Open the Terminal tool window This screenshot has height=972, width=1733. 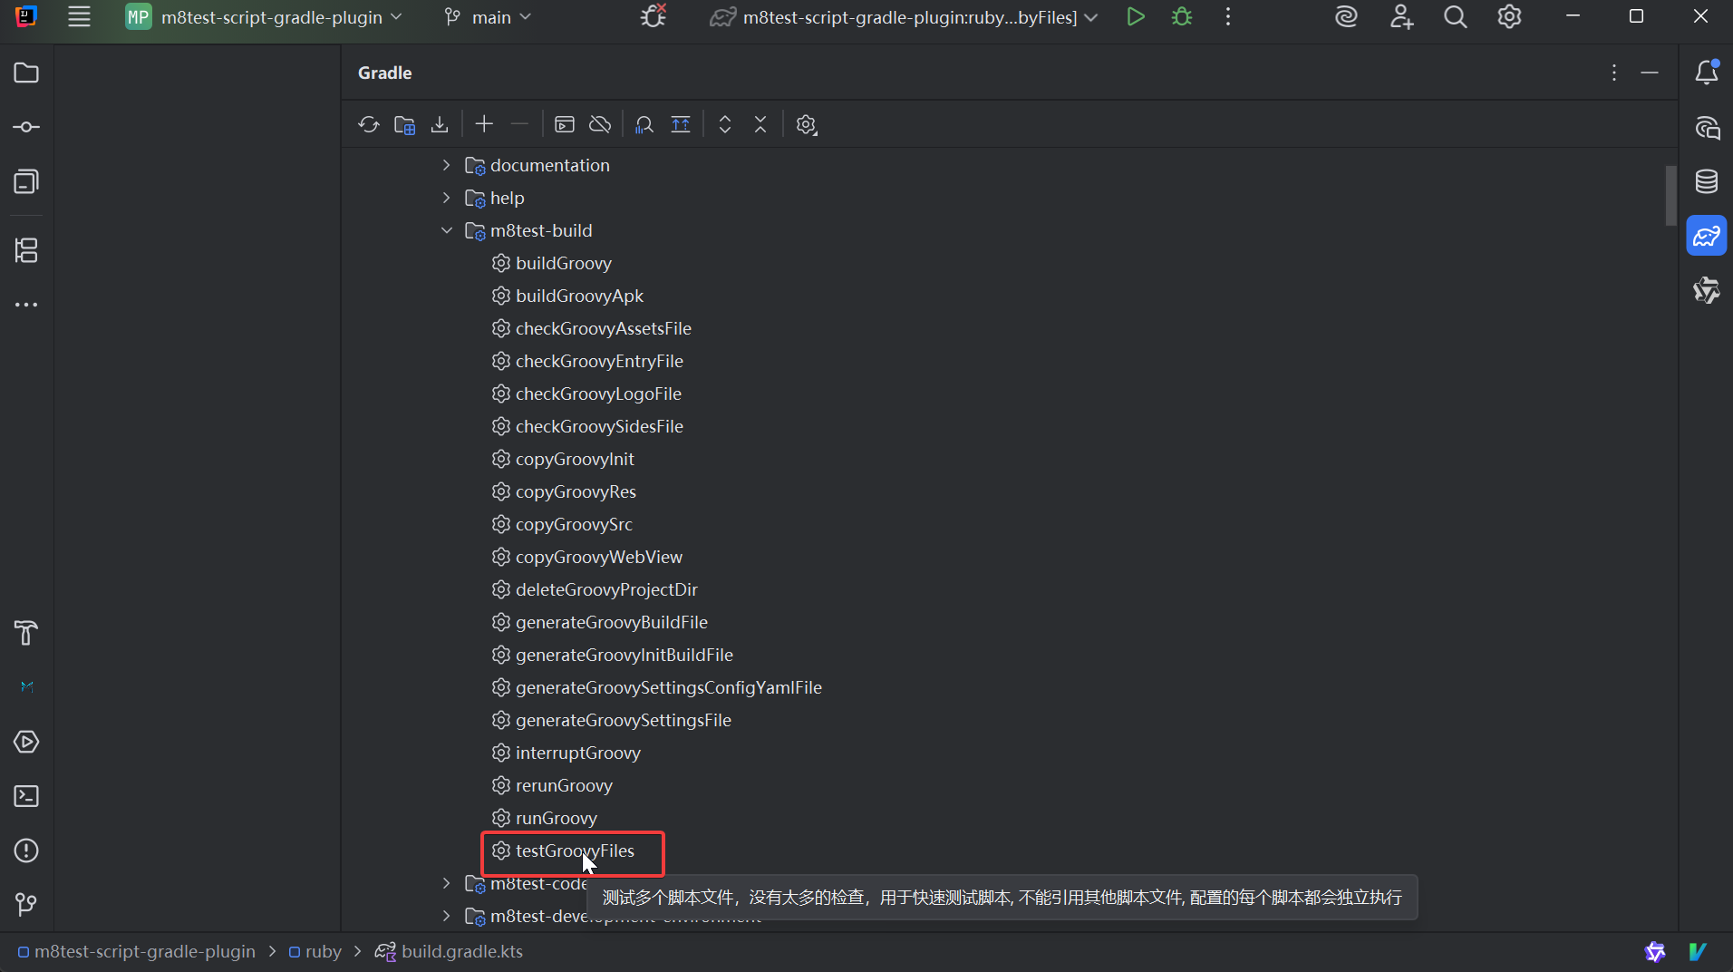click(x=26, y=796)
